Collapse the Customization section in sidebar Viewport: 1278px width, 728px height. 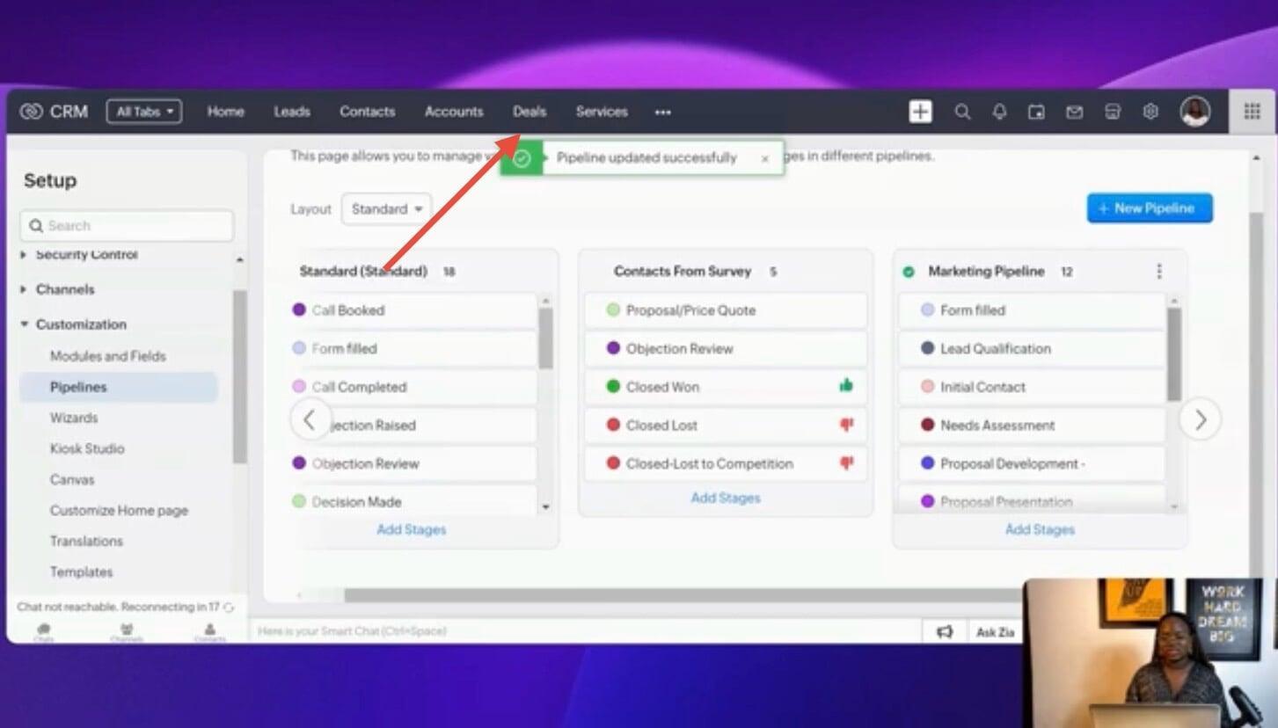pyautogui.click(x=25, y=324)
